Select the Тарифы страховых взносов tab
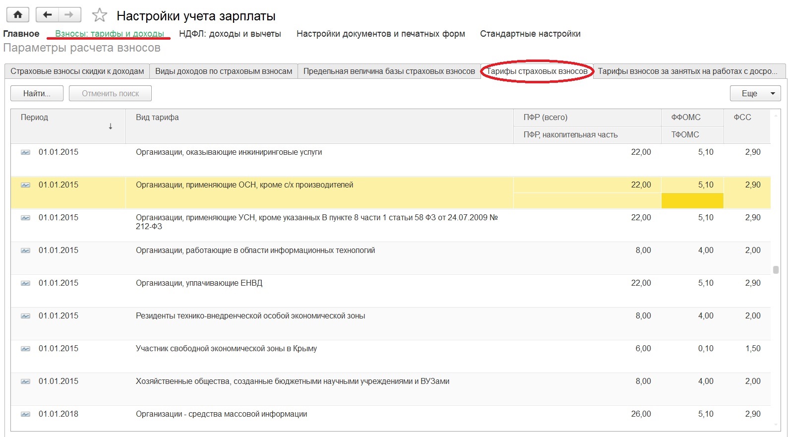788x437 pixels. coord(537,71)
